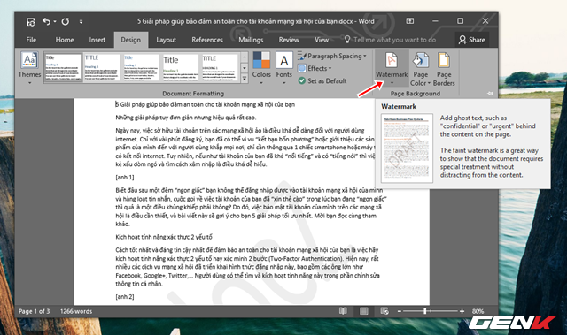
Task: Apply the first document style set thumbnail
Action: coord(63,67)
